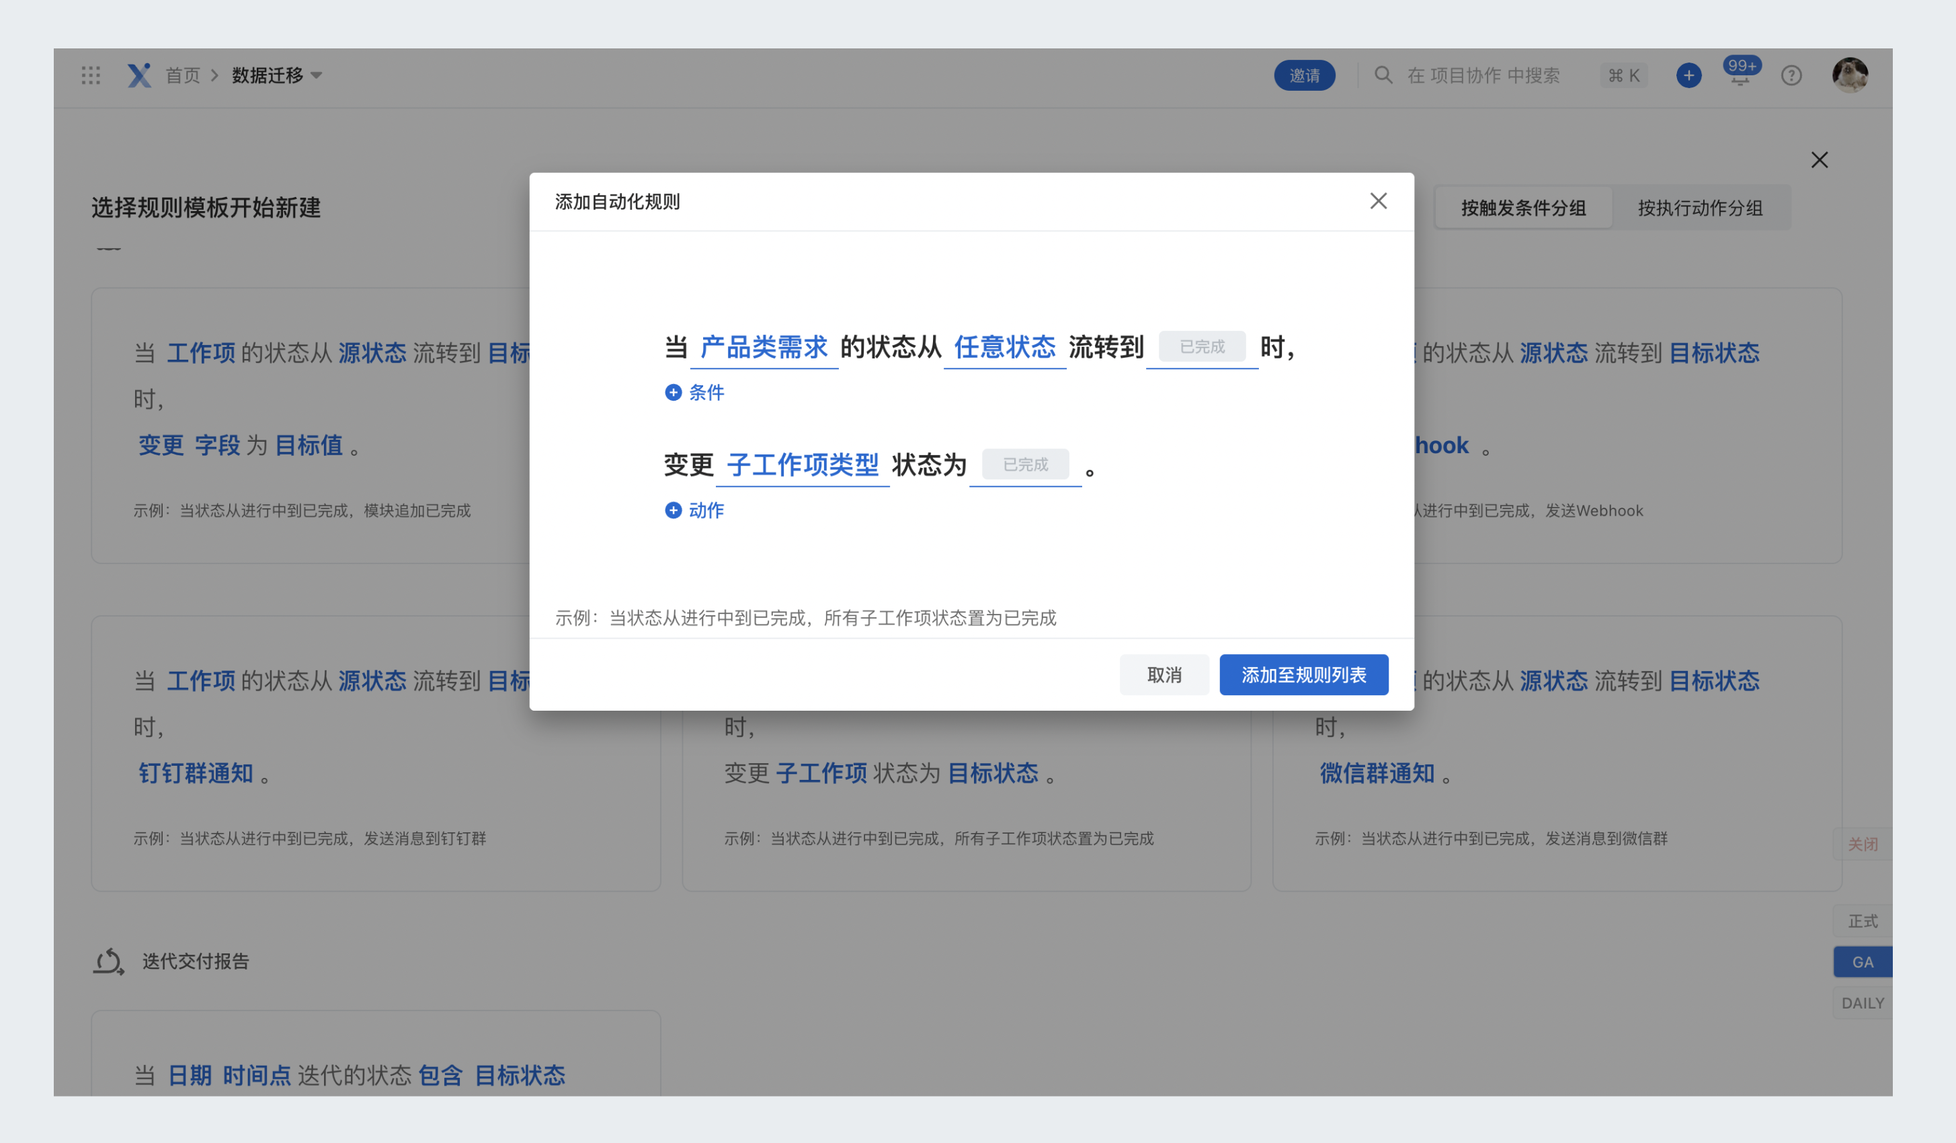The image size is (1956, 1143).
Task: Open the target state 已完成 selector after 流转到
Action: [x=1202, y=347]
